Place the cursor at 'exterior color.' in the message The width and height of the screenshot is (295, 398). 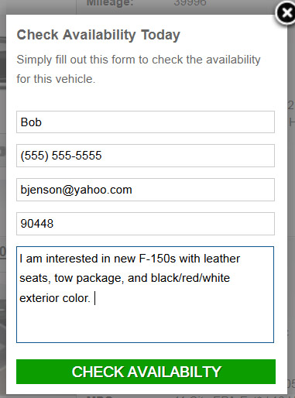pos(55,298)
